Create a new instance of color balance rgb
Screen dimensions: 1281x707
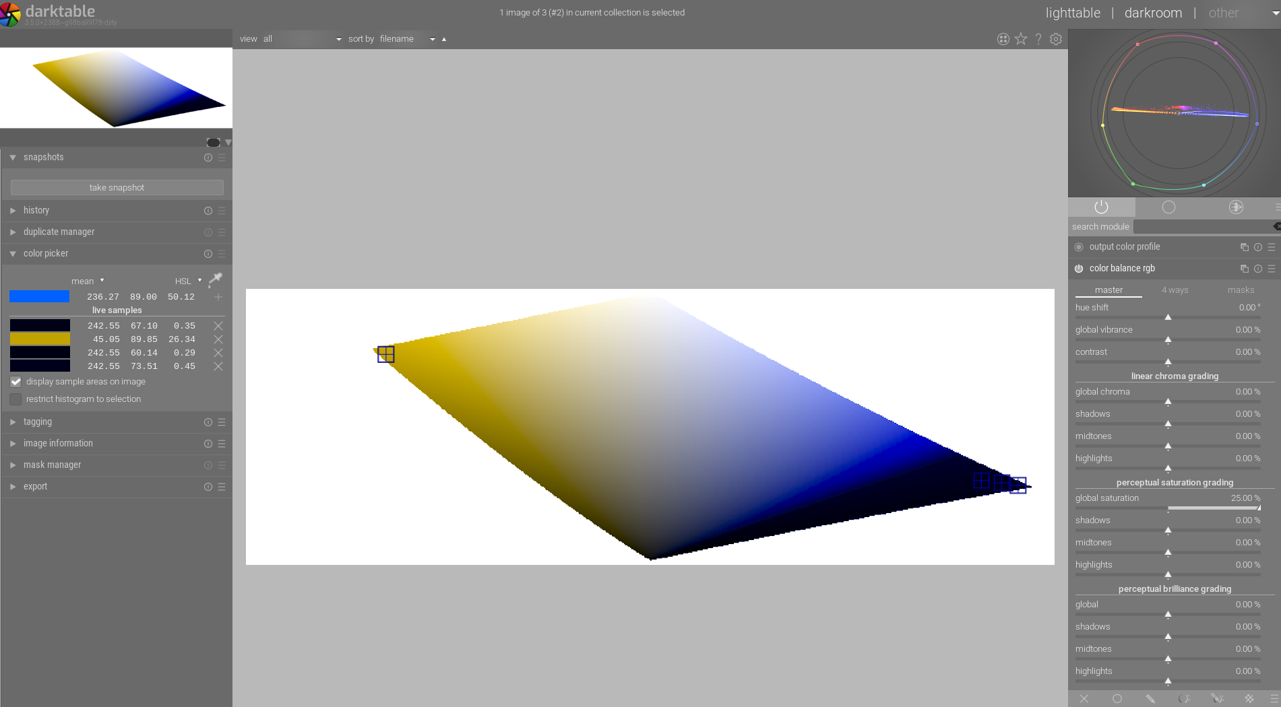pos(1244,268)
